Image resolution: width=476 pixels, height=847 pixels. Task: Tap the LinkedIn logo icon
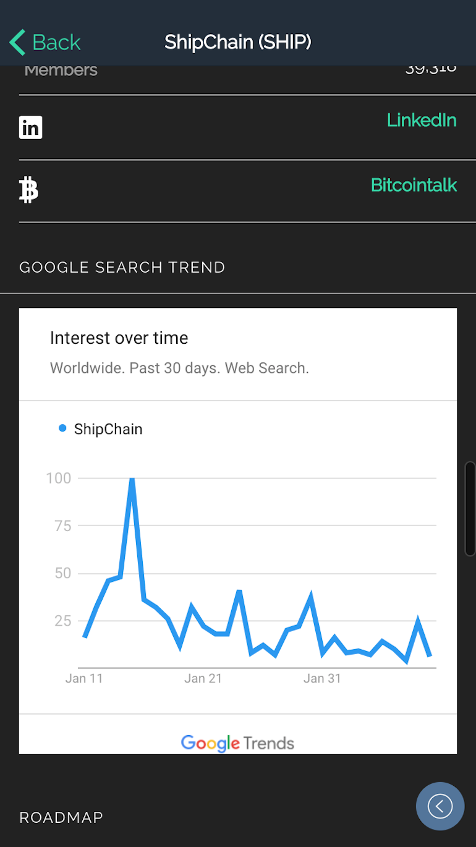(x=31, y=127)
